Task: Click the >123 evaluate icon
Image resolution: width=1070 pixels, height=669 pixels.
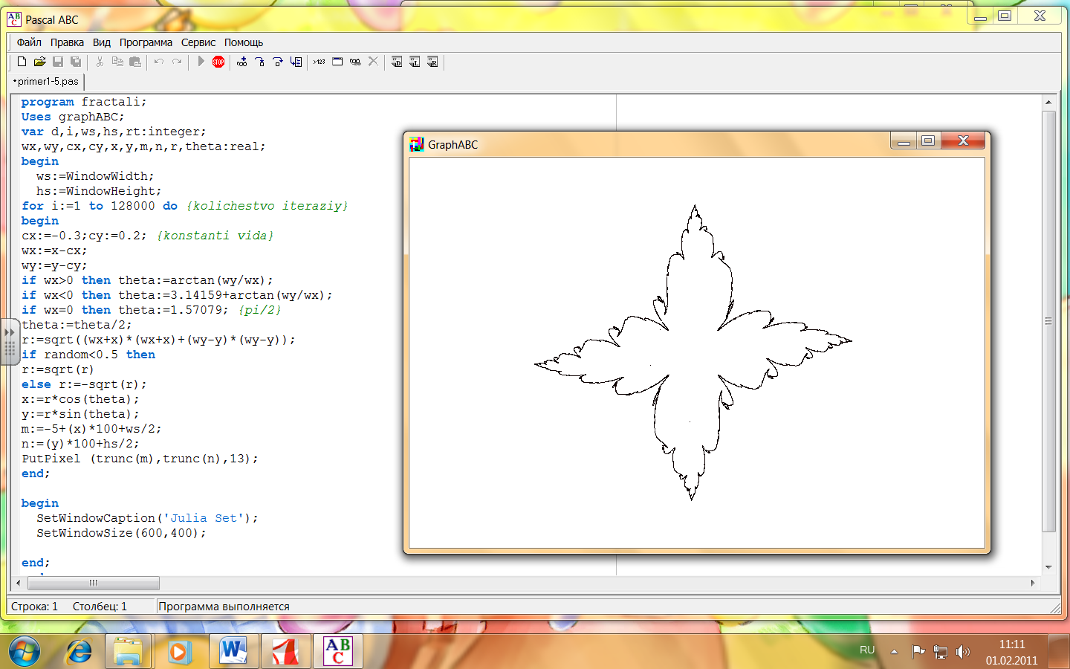Action: 319,62
